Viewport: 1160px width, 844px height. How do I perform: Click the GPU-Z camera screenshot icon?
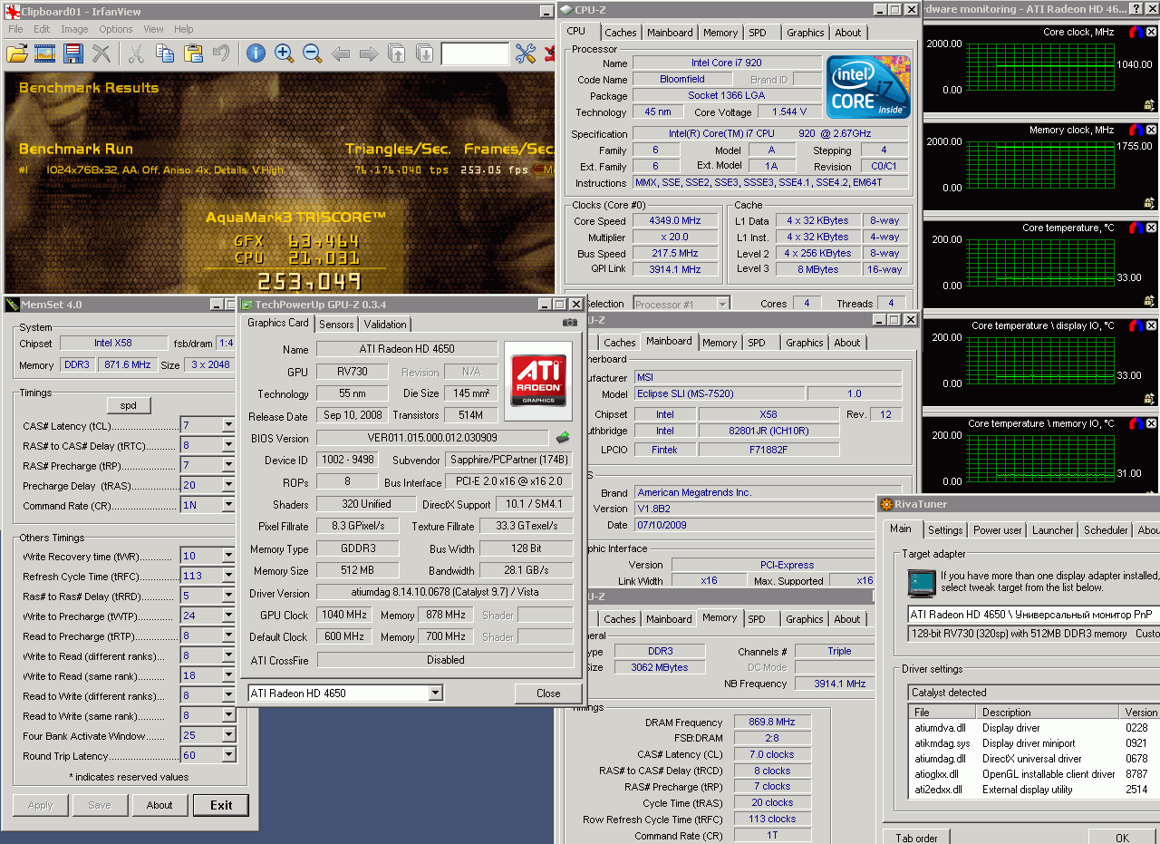click(569, 323)
